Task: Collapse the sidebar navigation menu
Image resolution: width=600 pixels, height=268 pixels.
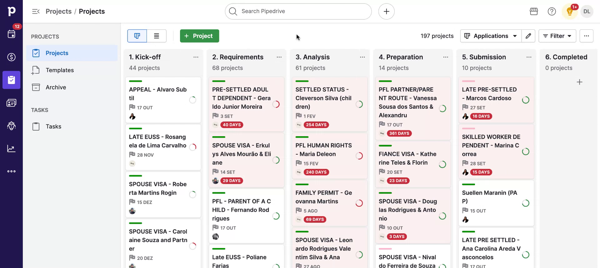Action: (x=36, y=12)
